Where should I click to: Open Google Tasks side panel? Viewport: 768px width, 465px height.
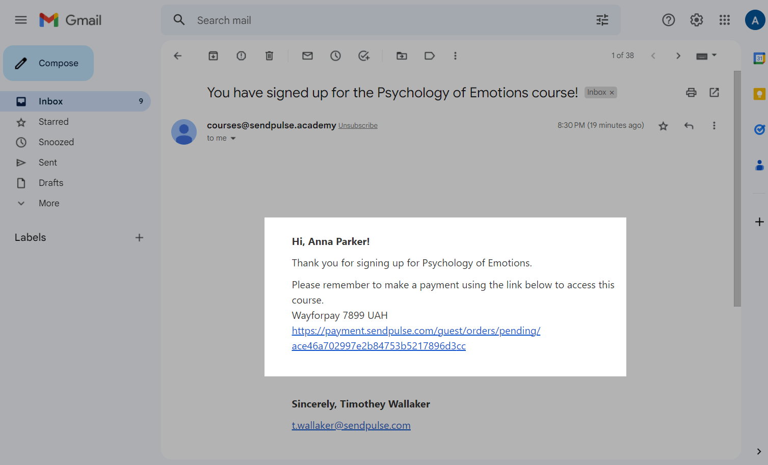point(759,129)
